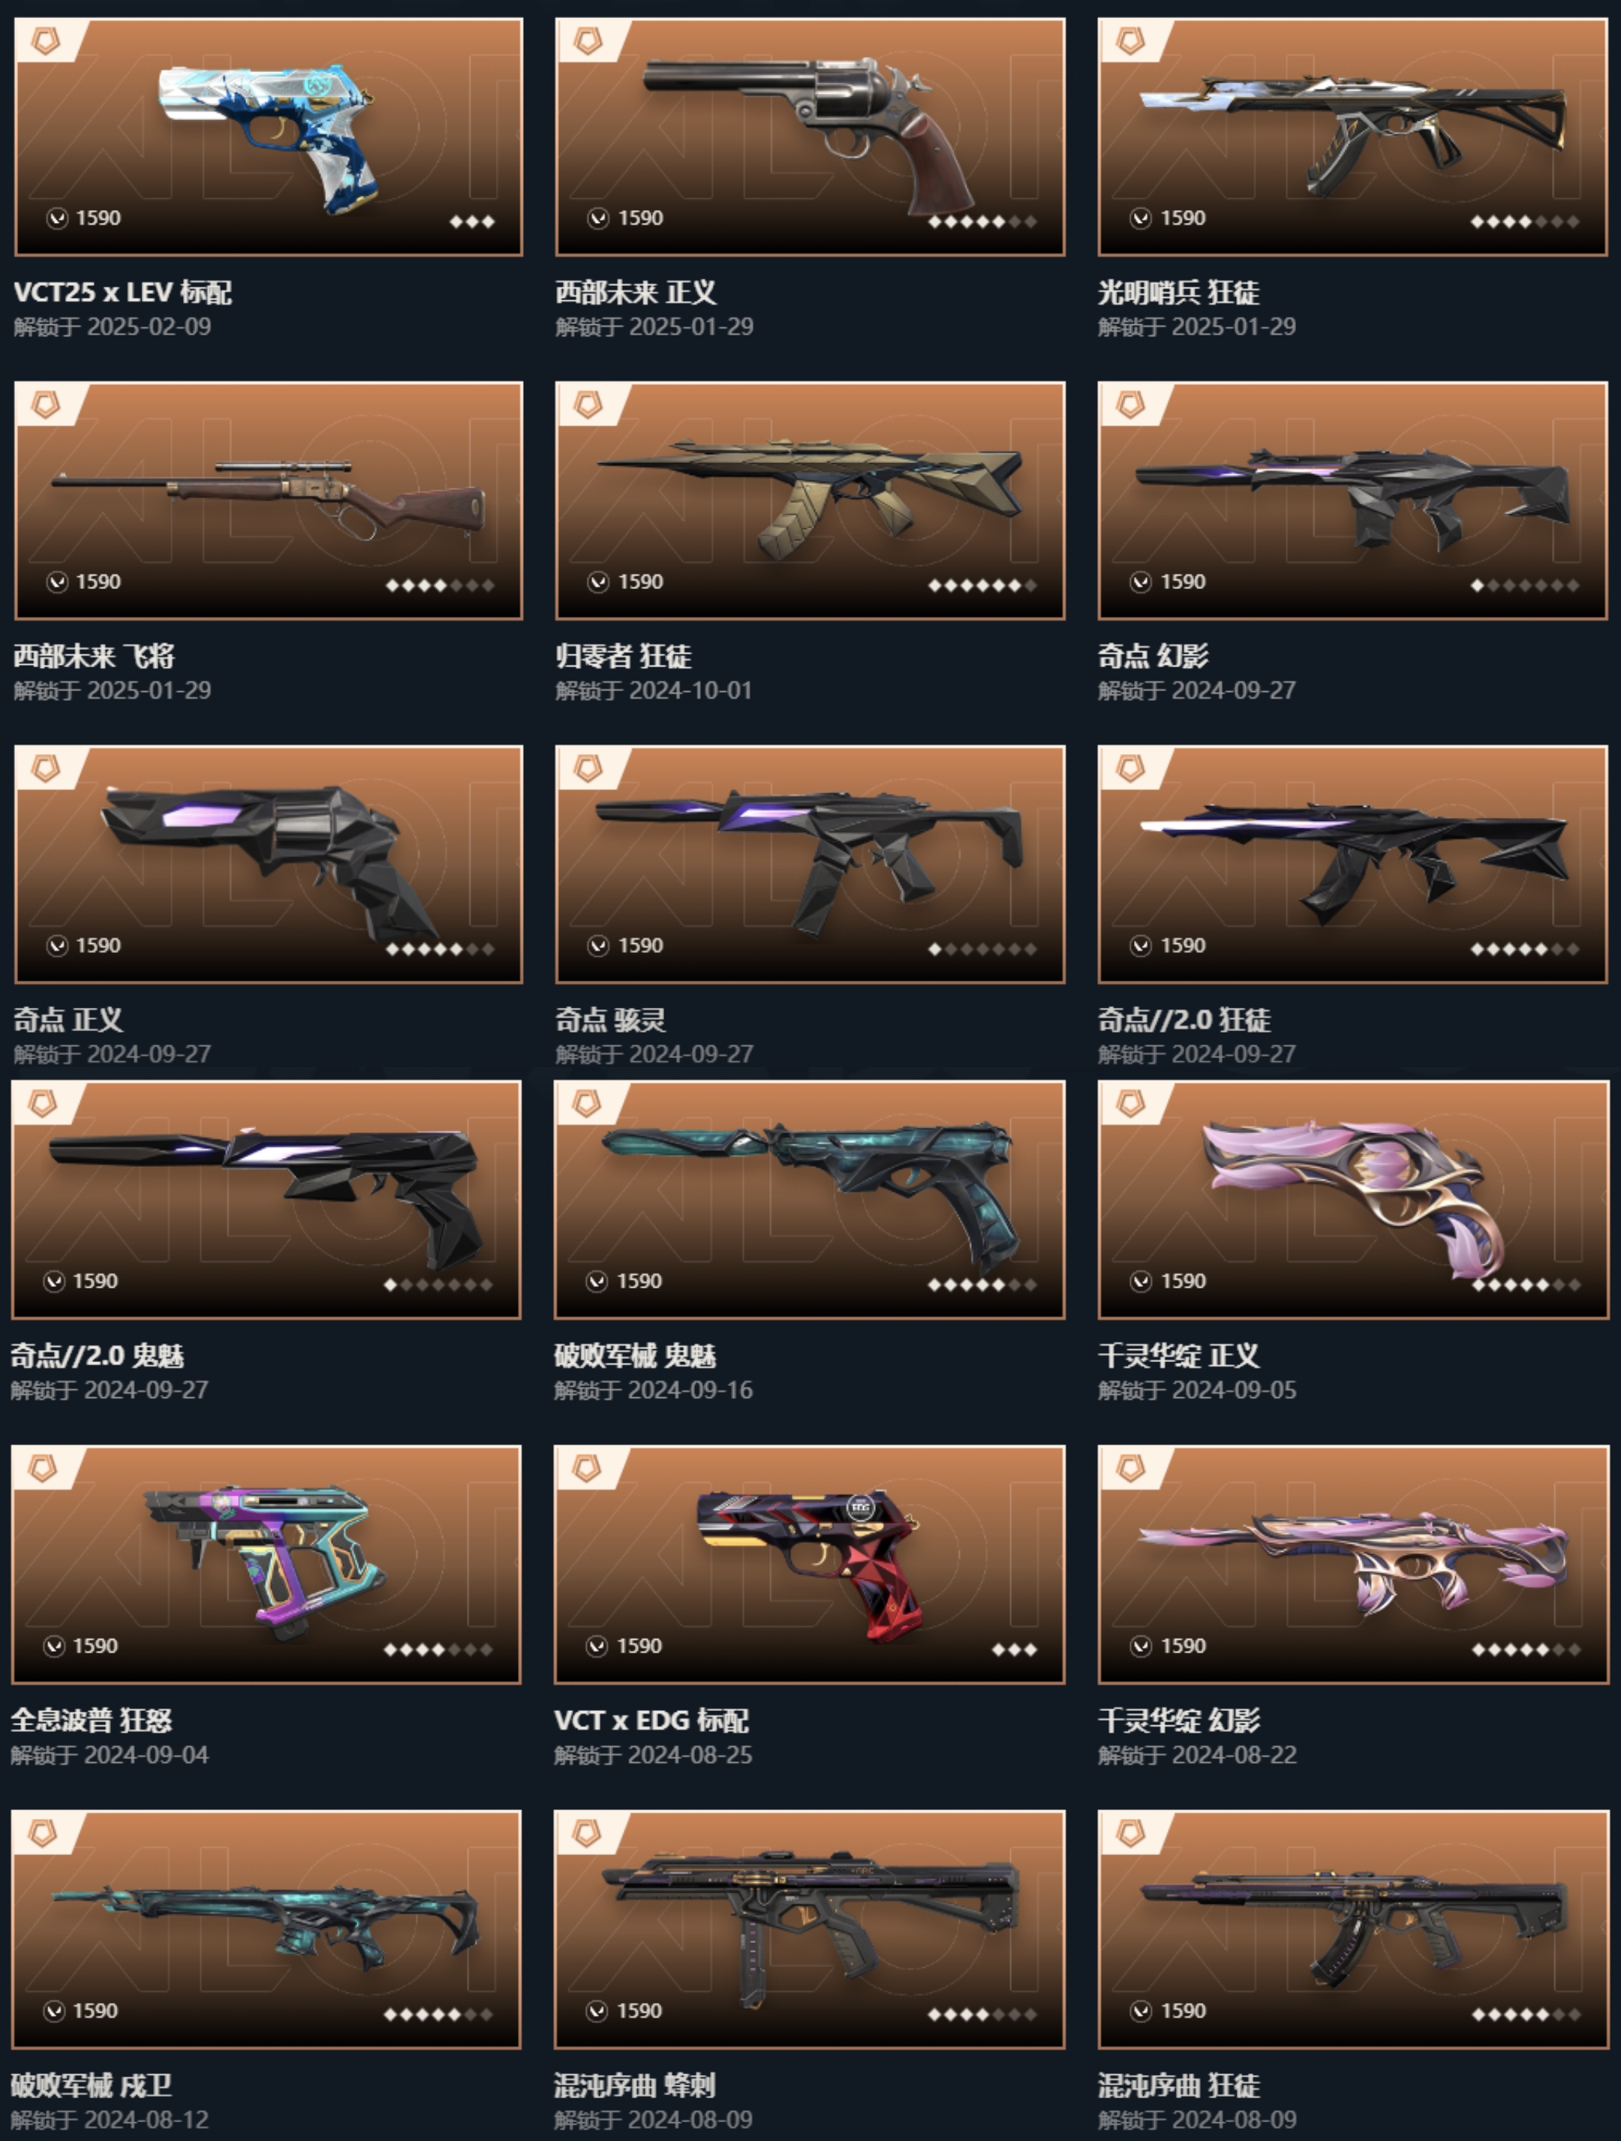The image size is (1621, 2141).
Task: Click the 1590 price on 西部未来 正义
Action: click(641, 218)
